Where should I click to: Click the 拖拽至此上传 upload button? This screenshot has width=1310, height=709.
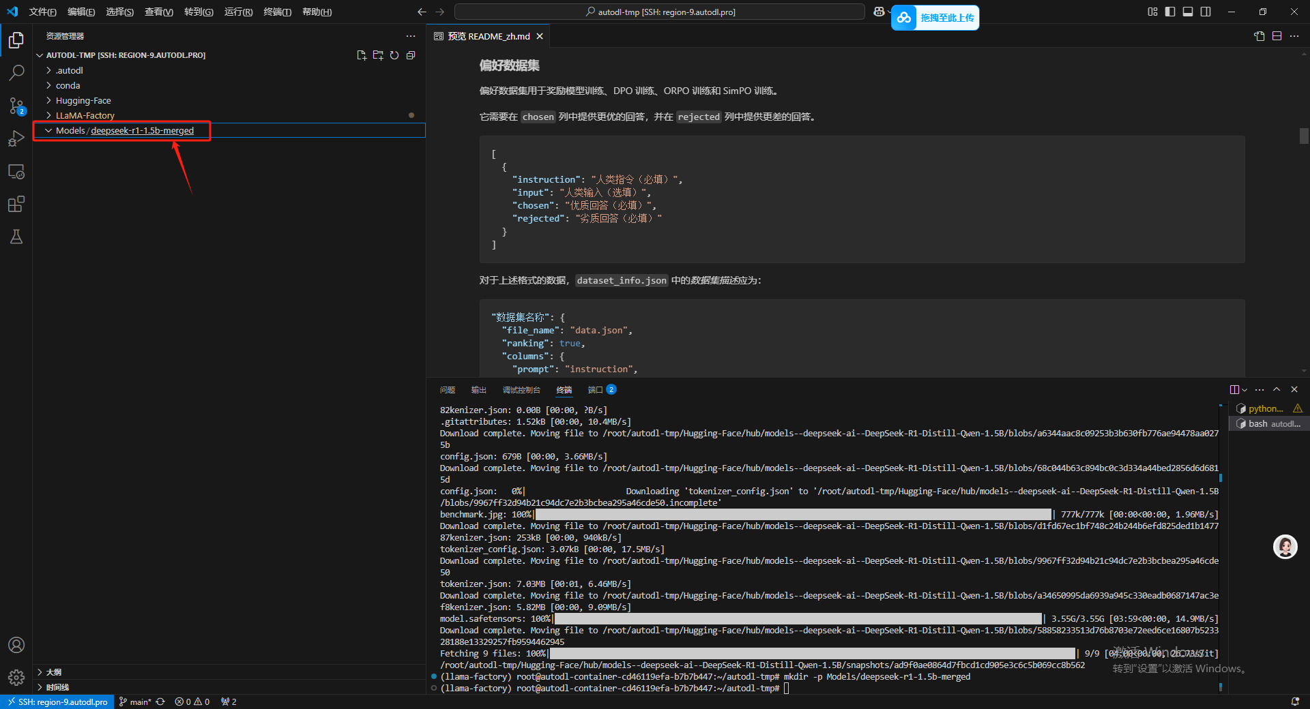935,18
